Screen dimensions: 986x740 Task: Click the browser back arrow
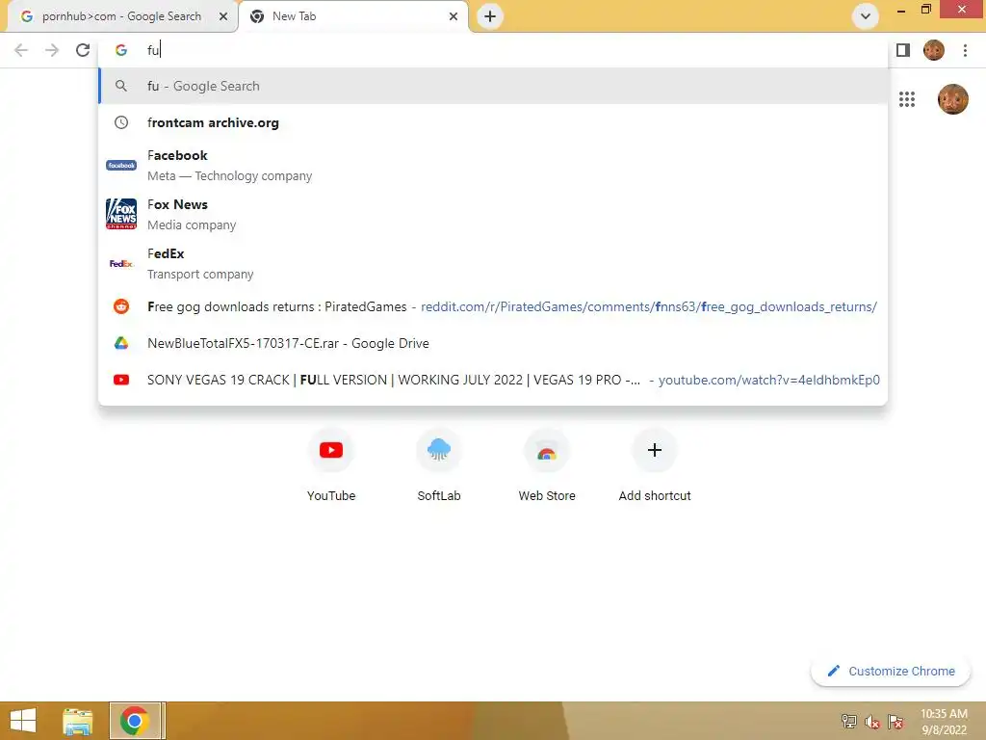(21, 50)
